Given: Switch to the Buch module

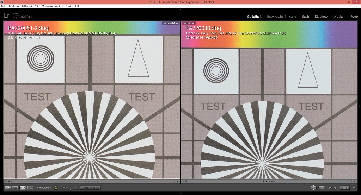Looking at the screenshot, I should pyautogui.click(x=306, y=17).
